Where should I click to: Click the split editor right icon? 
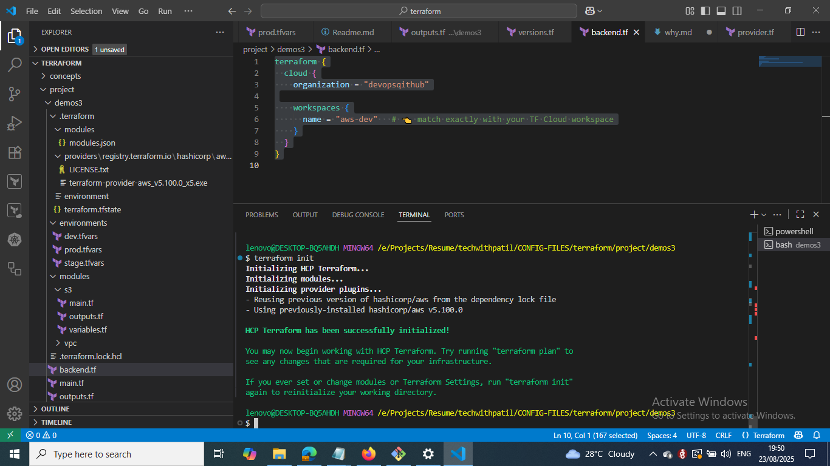pyautogui.click(x=800, y=32)
